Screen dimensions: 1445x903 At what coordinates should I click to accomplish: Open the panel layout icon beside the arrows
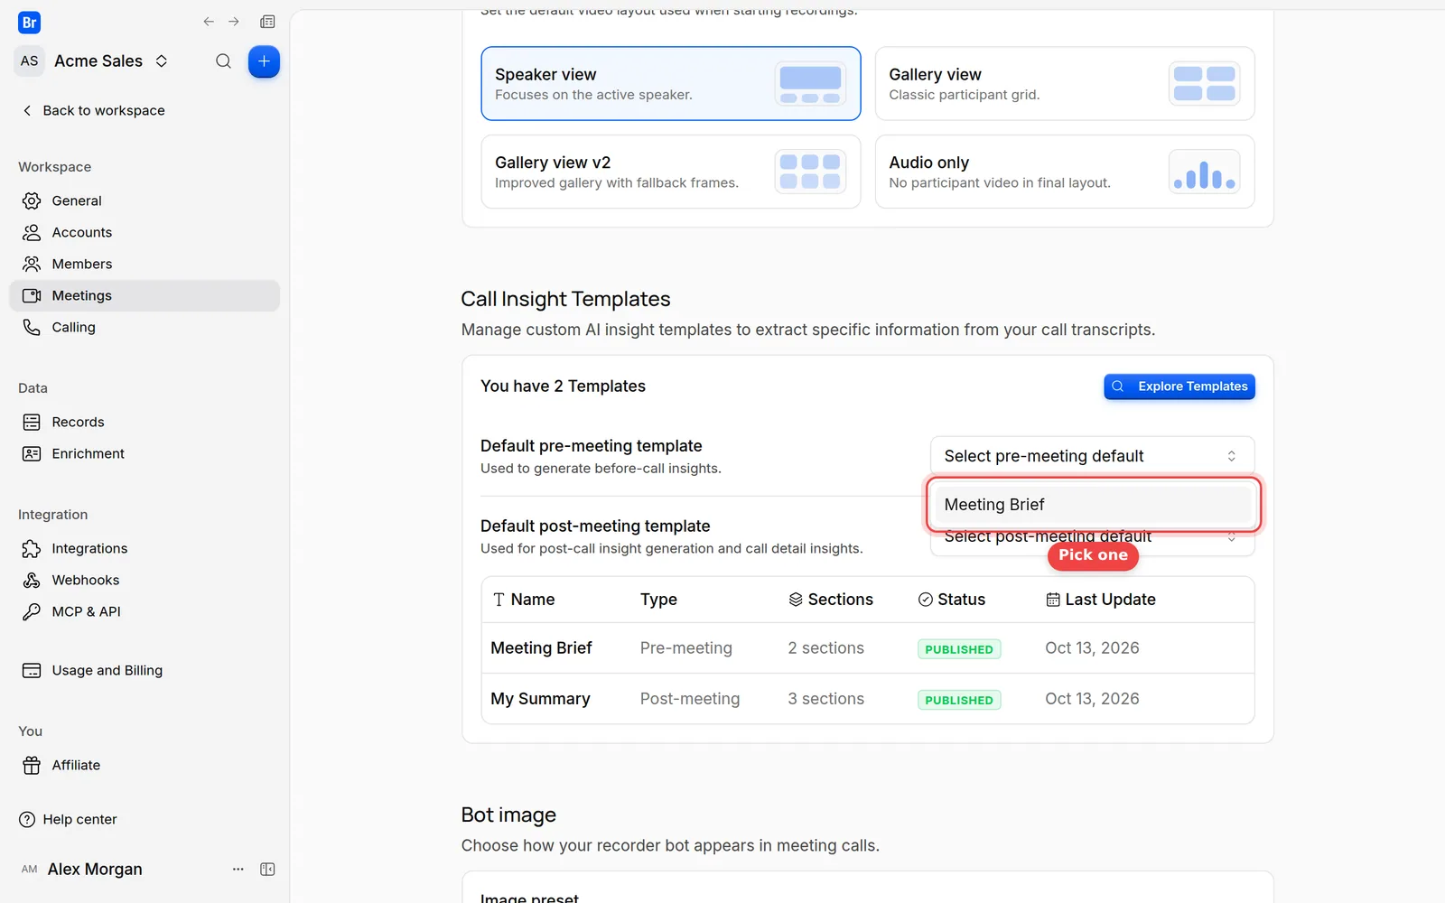[x=267, y=22]
